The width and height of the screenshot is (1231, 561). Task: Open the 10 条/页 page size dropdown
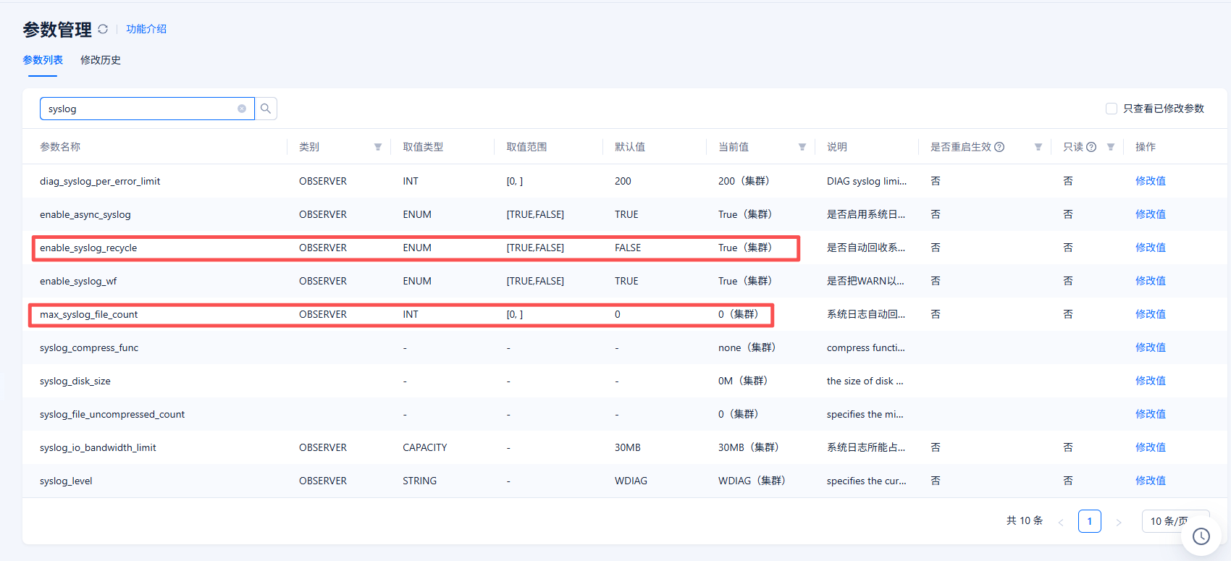[x=1173, y=521]
